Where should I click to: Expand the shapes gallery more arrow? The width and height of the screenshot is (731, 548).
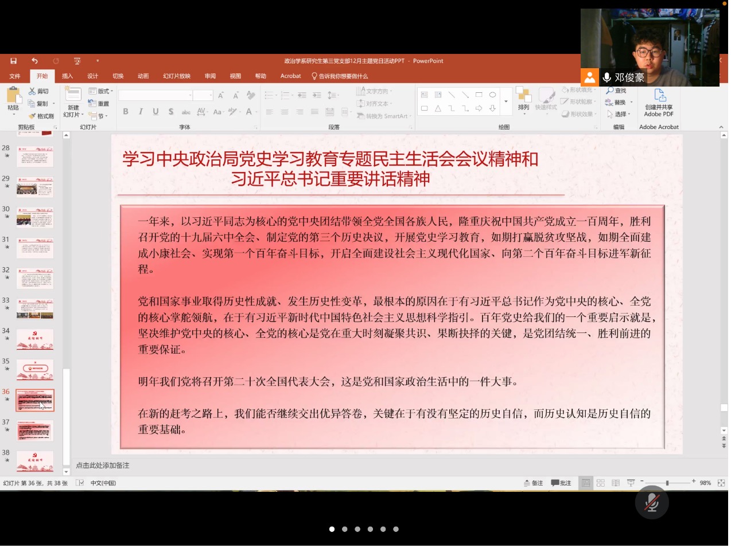pos(506,102)
